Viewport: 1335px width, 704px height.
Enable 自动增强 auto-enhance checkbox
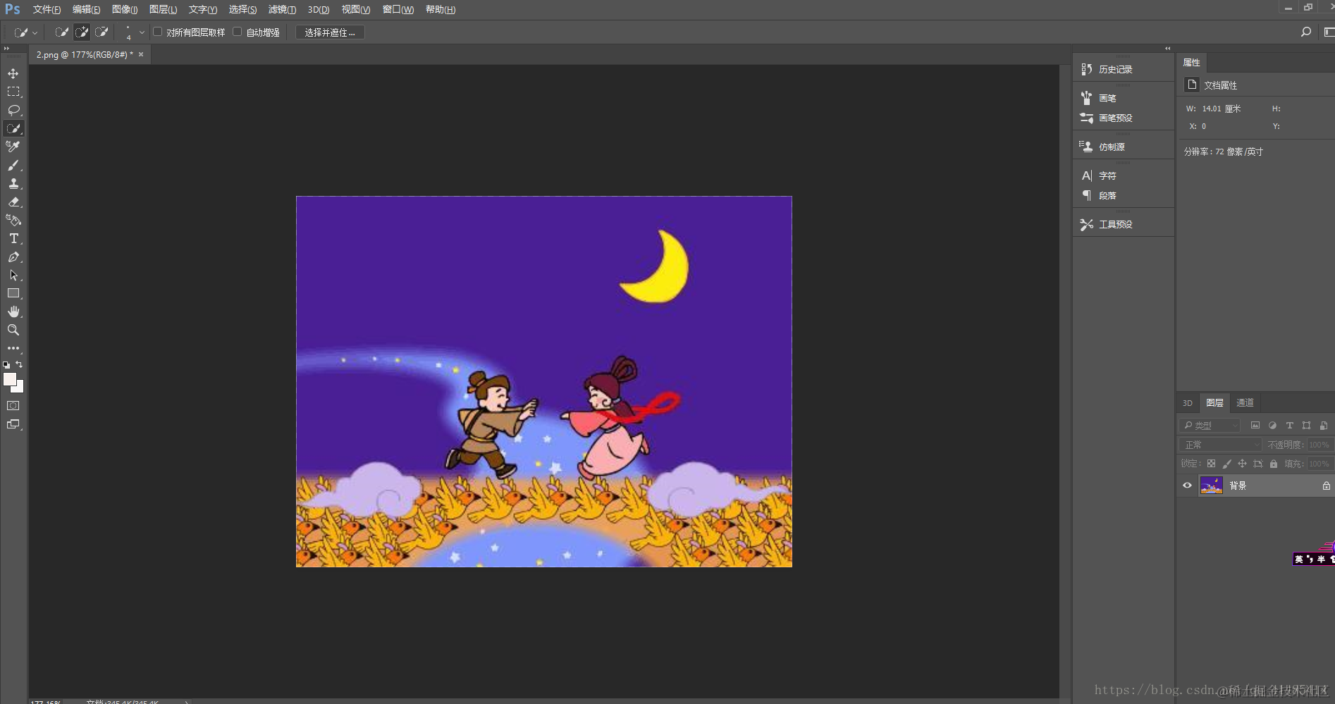pos(238,32)
